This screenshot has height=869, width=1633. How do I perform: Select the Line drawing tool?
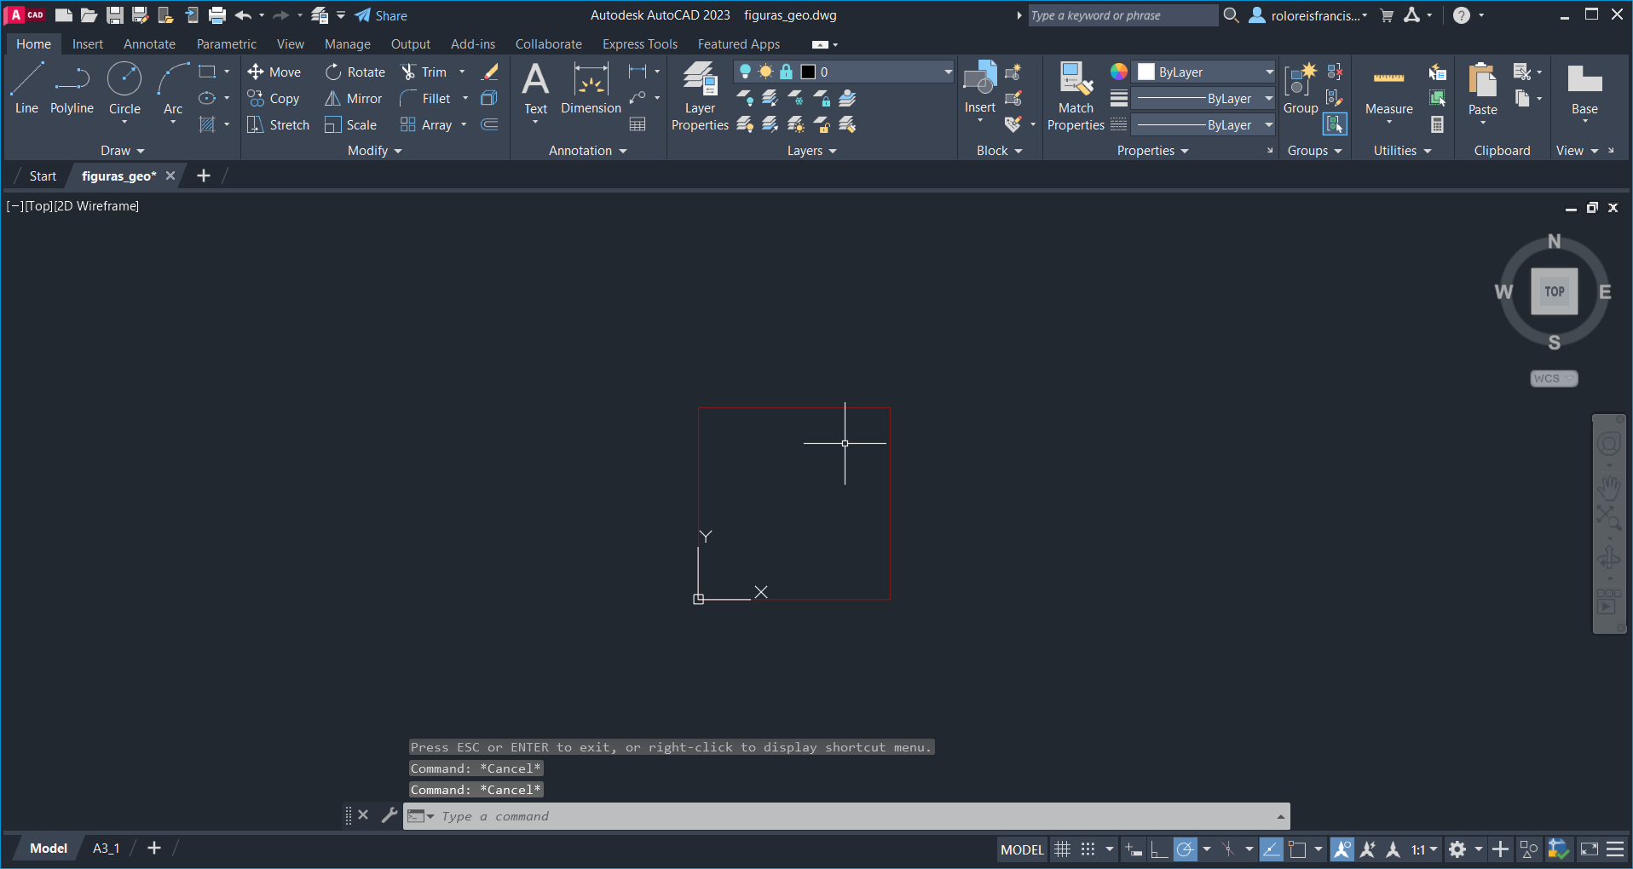pos(26,88)
